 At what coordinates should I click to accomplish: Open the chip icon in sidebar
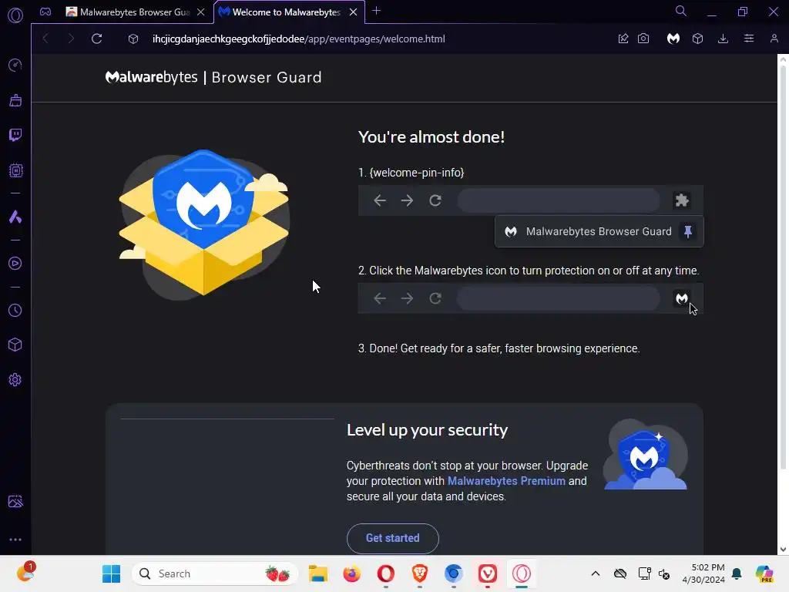(15, 170)
